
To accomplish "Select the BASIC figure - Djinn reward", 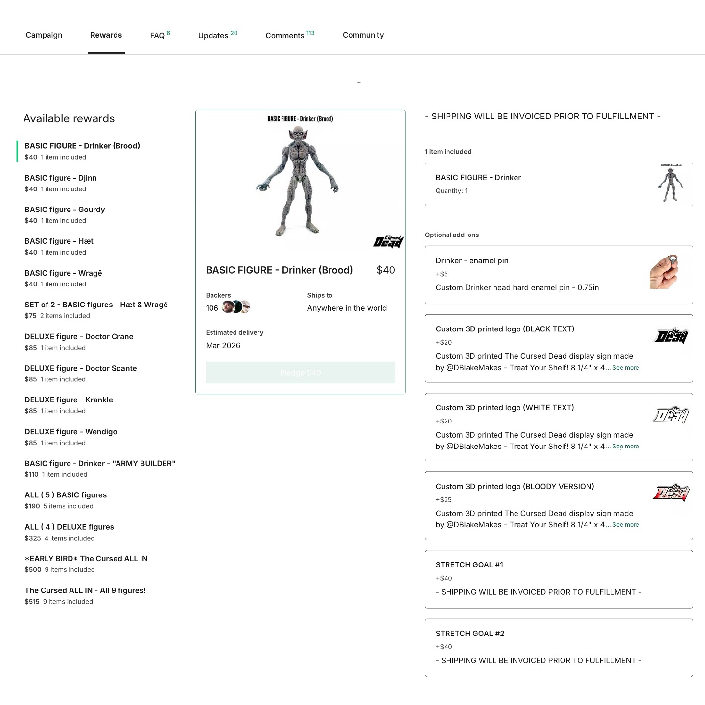I will coord(61,178).
